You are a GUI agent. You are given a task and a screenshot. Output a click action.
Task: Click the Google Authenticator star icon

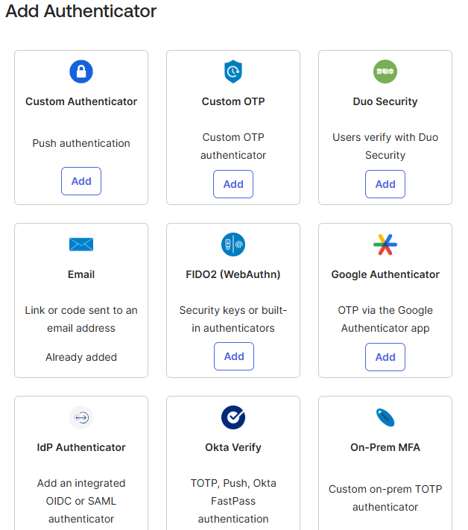click(x=385, y=245)
